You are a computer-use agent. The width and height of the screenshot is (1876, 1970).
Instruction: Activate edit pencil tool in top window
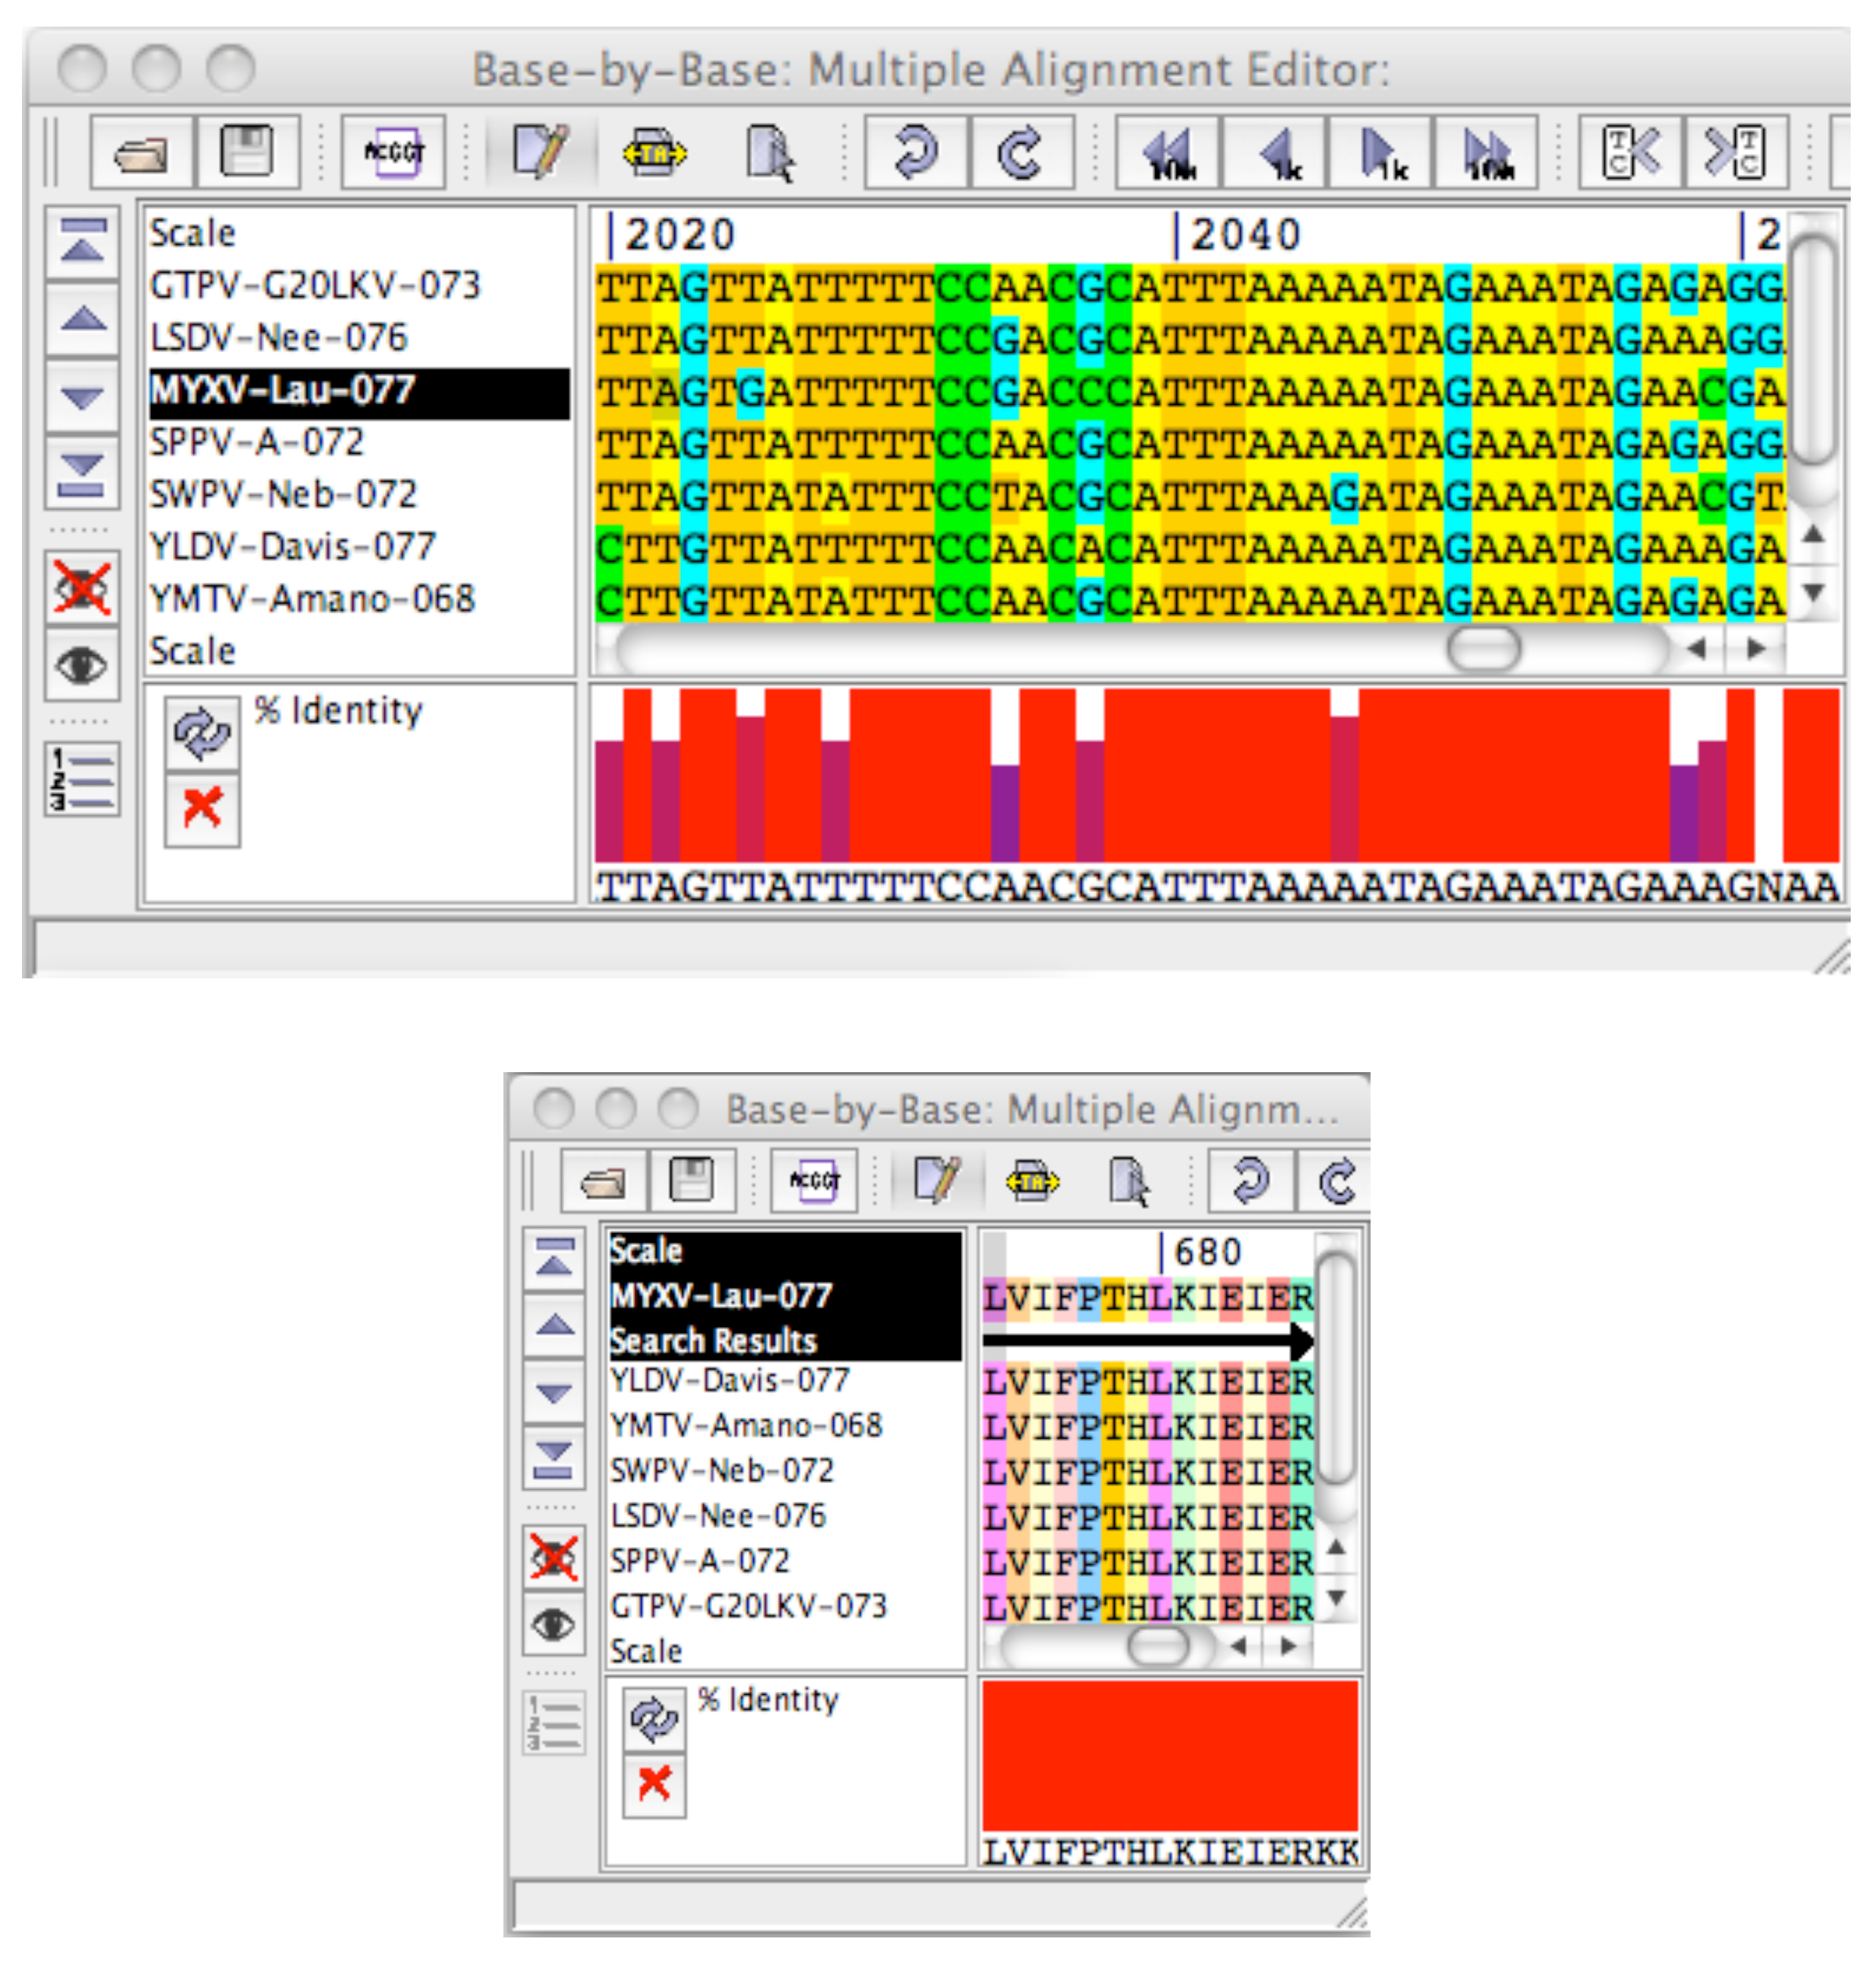[x=540, y=153]
